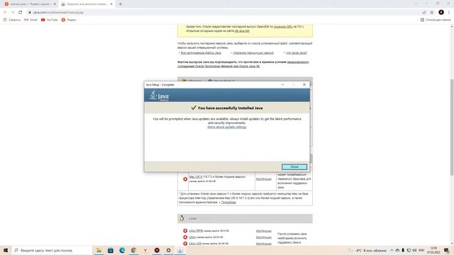The width and height of the screenshot is (454, 255).
Task: Minimize the Java Setup dialog
Action: coord(282,84)
